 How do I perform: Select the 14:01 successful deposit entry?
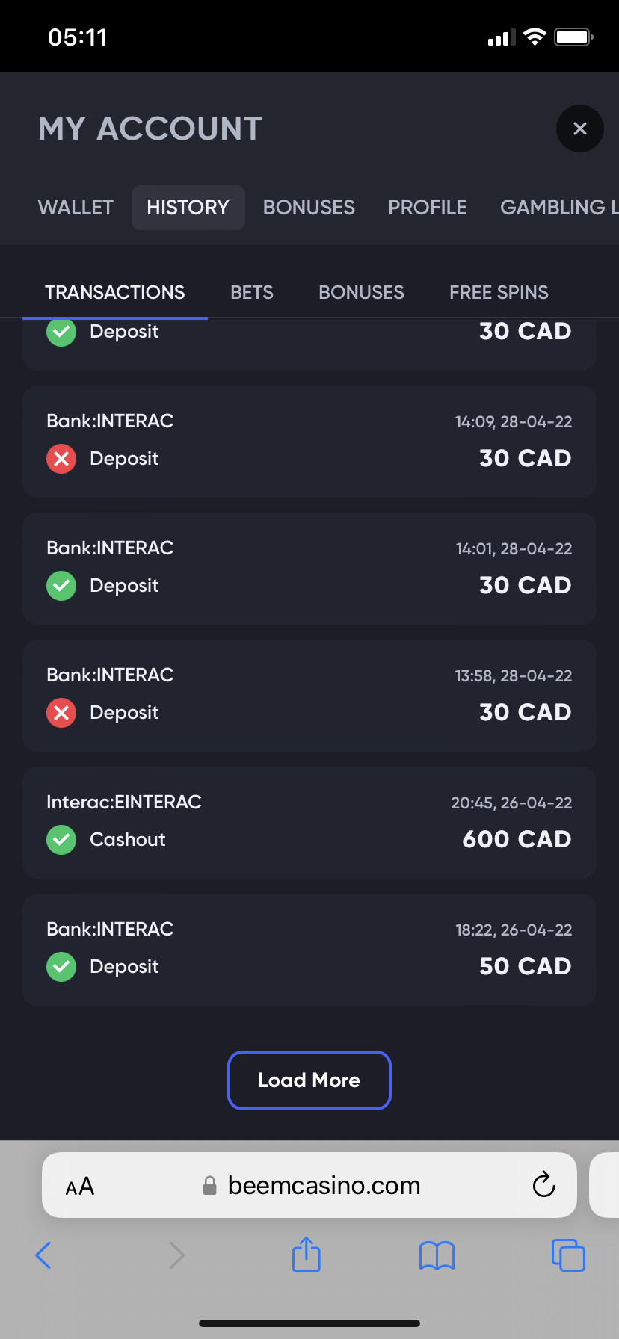click(x=309, y=568)
